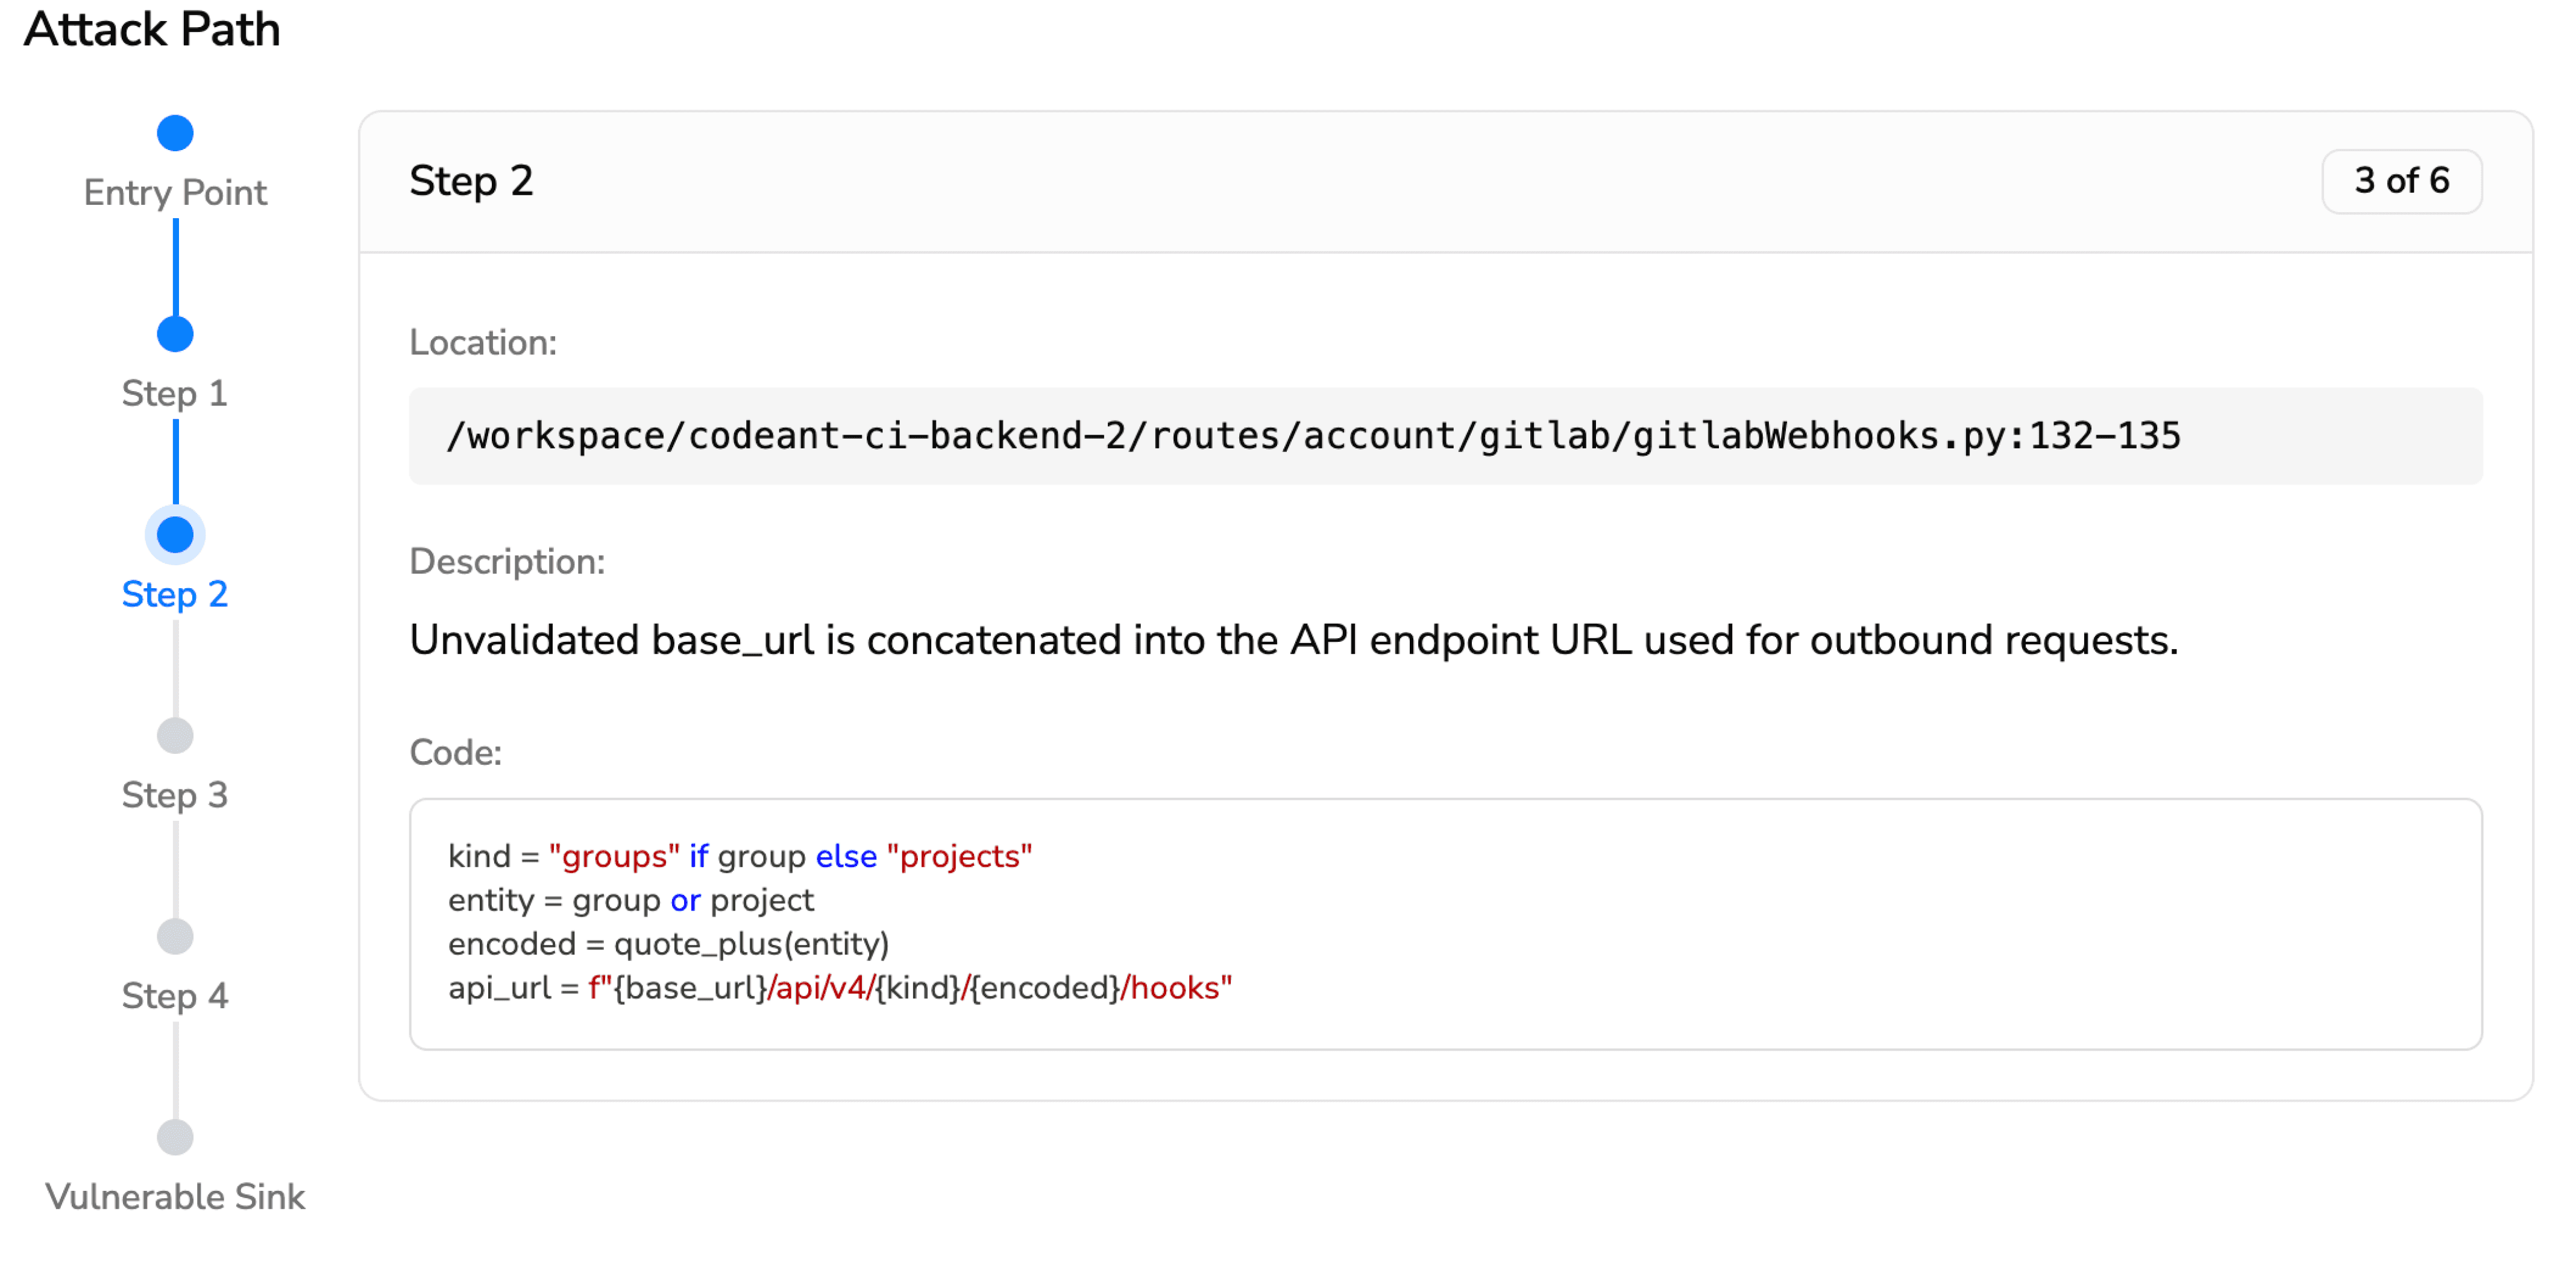The image size is (2576, 1274).
Task: Click the gray Step 3 dot
Action: (175, 736)
